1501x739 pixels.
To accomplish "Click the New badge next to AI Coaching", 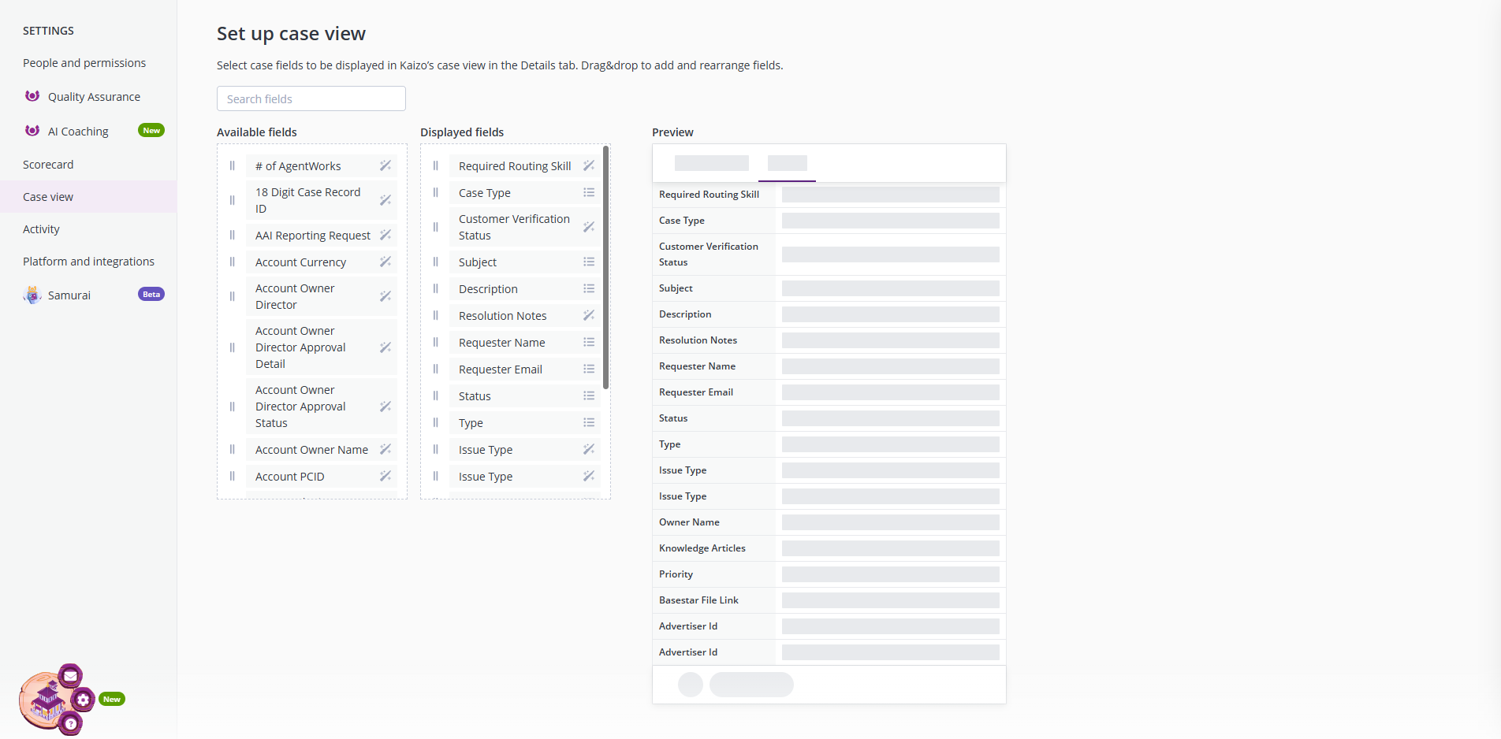I will 151,130.
